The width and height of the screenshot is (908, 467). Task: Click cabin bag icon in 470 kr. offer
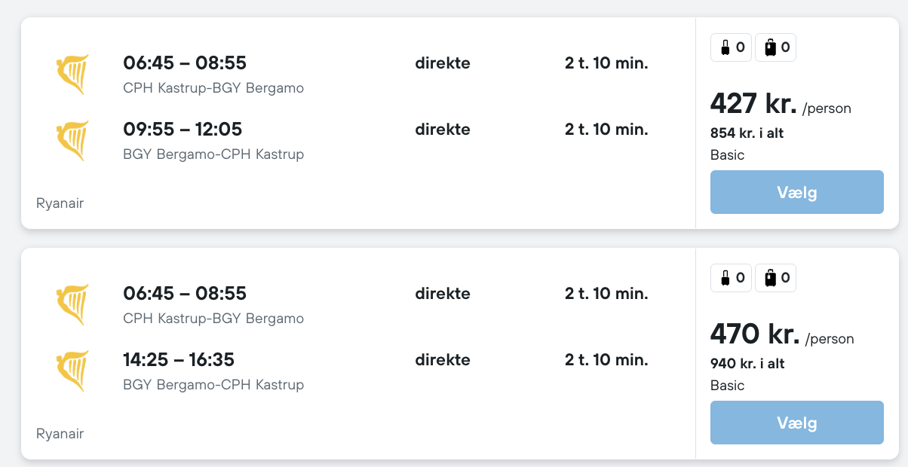tap(725, 279)
